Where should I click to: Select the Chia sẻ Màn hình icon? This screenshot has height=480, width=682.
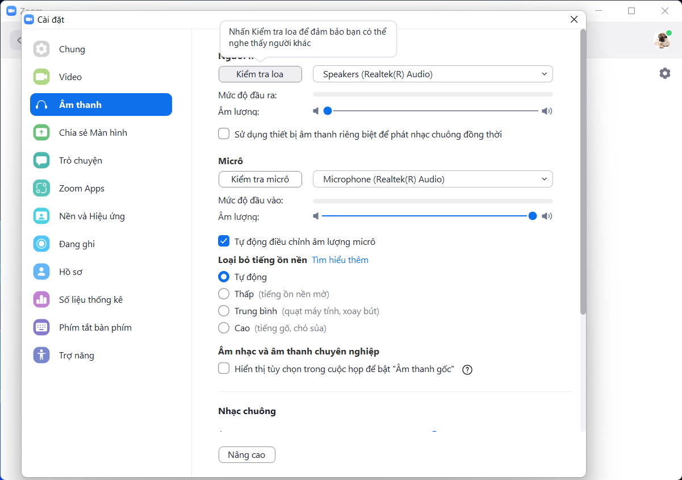[41, 132]
